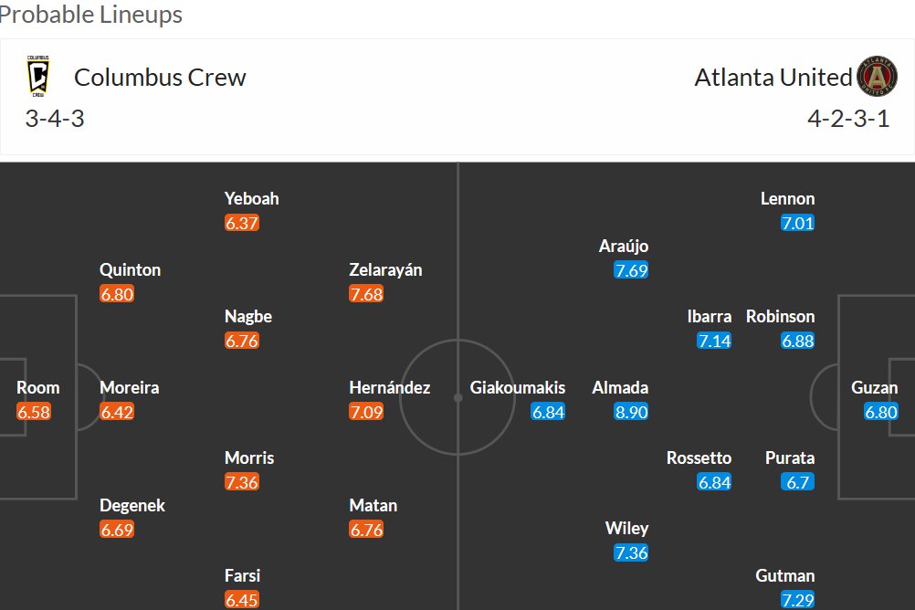This screenshot has height=610, width=915.
Task: Select defender Degenek in the lineup
Action: (x=131, y=505)
